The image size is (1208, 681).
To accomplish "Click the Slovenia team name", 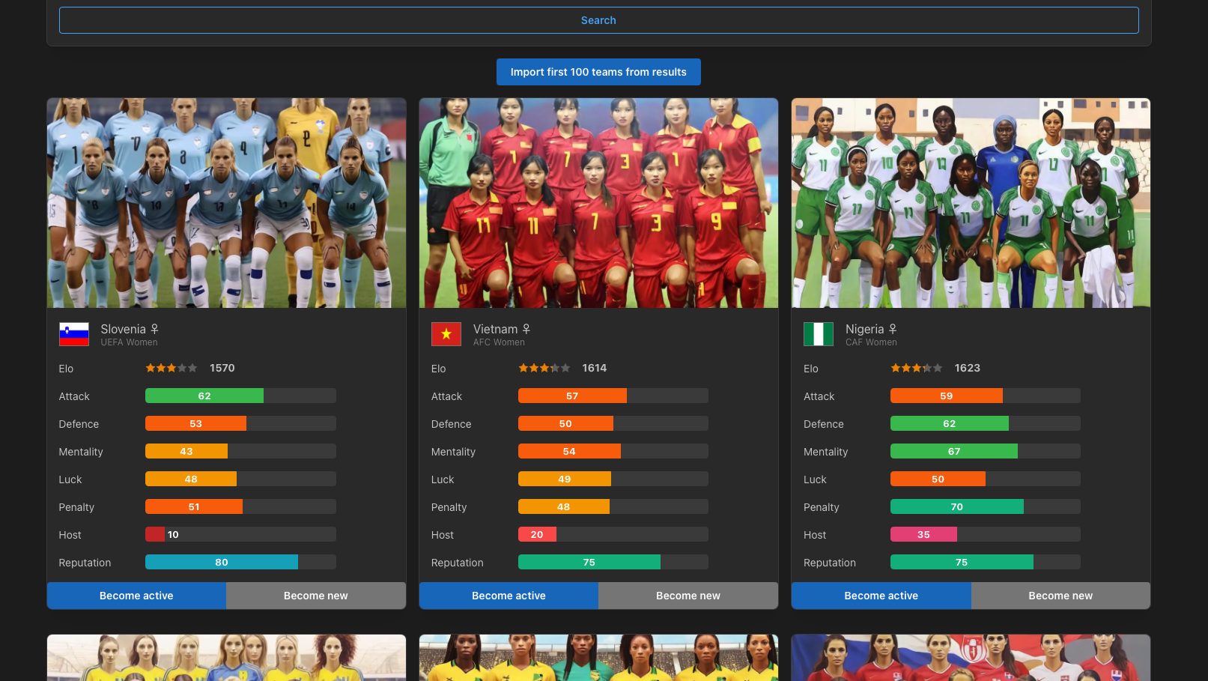I will (x=124, y=329).
